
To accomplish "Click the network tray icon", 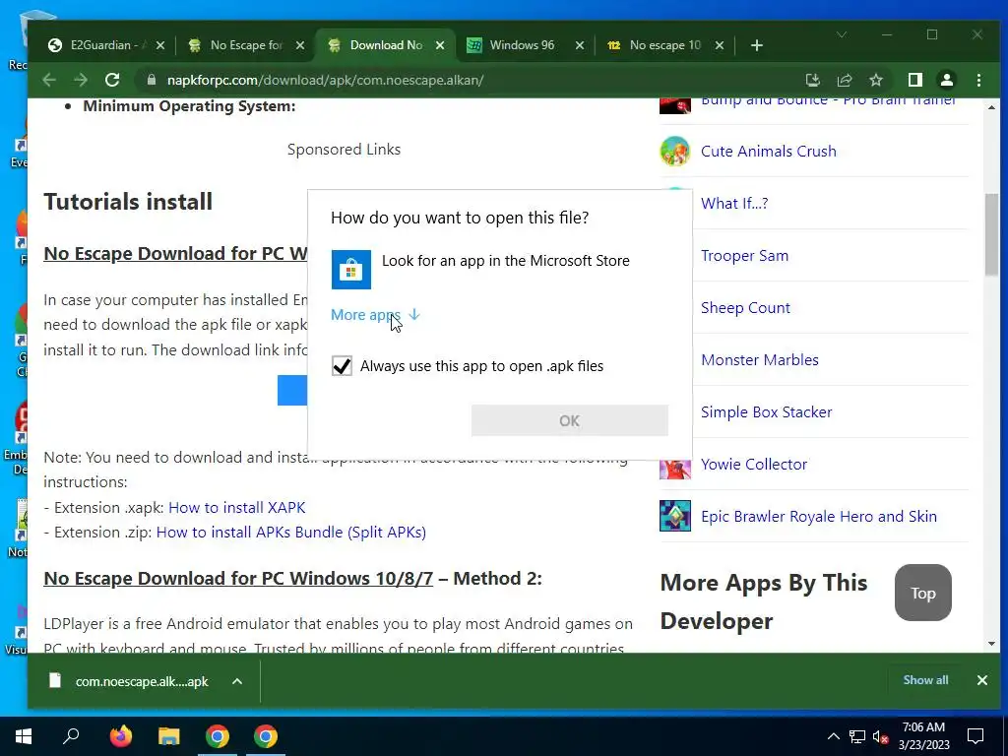I will 857,736.
